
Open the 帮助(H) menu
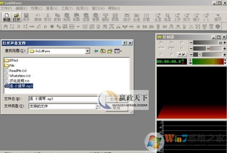coord(114,8)
